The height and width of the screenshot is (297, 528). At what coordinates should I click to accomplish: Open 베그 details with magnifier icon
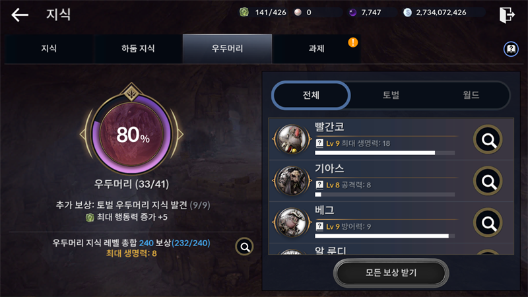pyautogui.click(x=488, y=222)
